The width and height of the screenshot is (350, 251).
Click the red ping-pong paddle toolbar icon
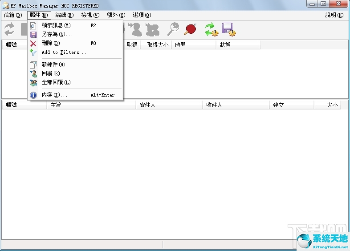191,29
